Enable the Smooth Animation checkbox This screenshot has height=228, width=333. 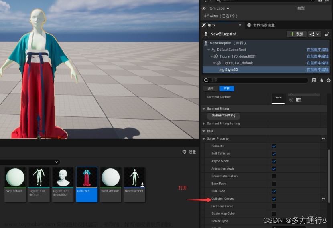click(274, 176)
